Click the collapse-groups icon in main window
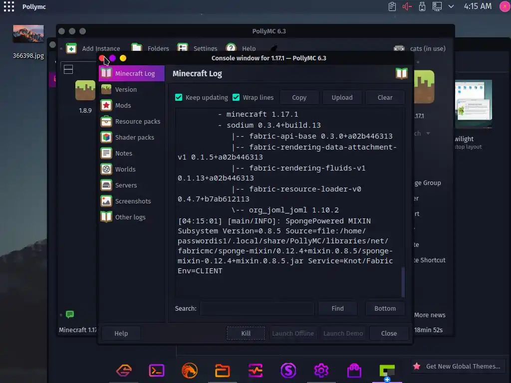 (x=68, y=69)
